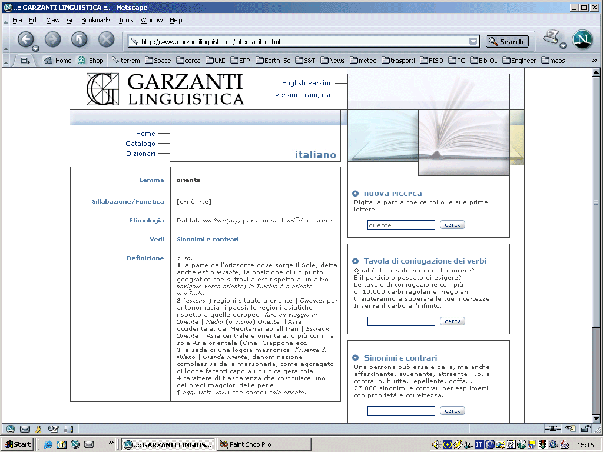
Task: Toggle the online/offline connection icon
Action: tap(552, 428)
